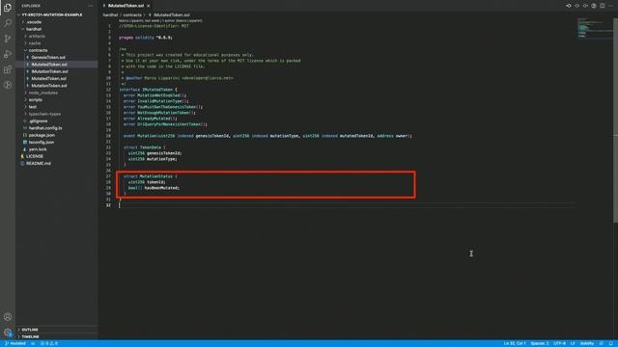Collapse the contracts folder
Image resolution: width=618 pixels, height=347 pixels.
pos(38,50)
